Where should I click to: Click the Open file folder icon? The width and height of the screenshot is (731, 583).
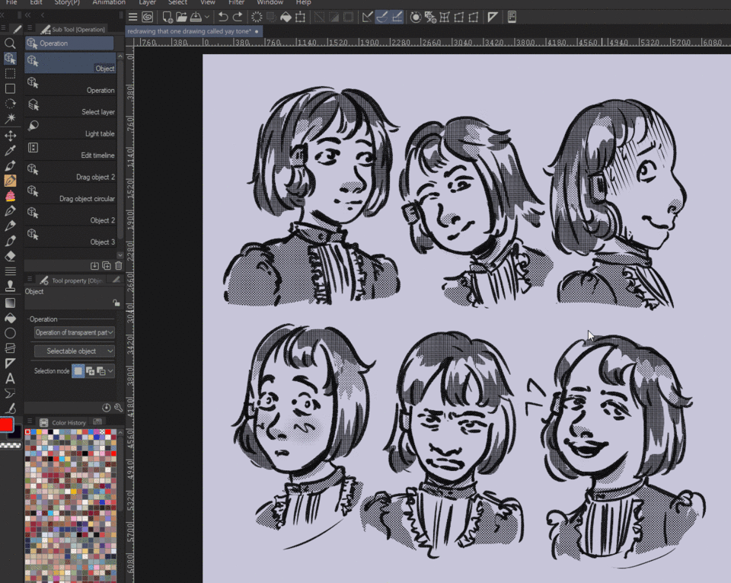click(x=181, y=17)
